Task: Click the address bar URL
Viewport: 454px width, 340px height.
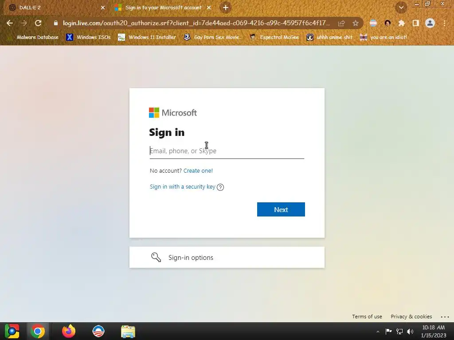Action: 196,23
